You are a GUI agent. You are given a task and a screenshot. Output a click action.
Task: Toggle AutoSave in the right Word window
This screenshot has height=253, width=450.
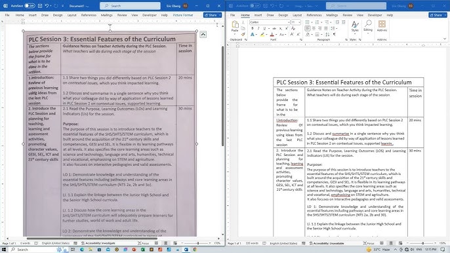[255, 6]
